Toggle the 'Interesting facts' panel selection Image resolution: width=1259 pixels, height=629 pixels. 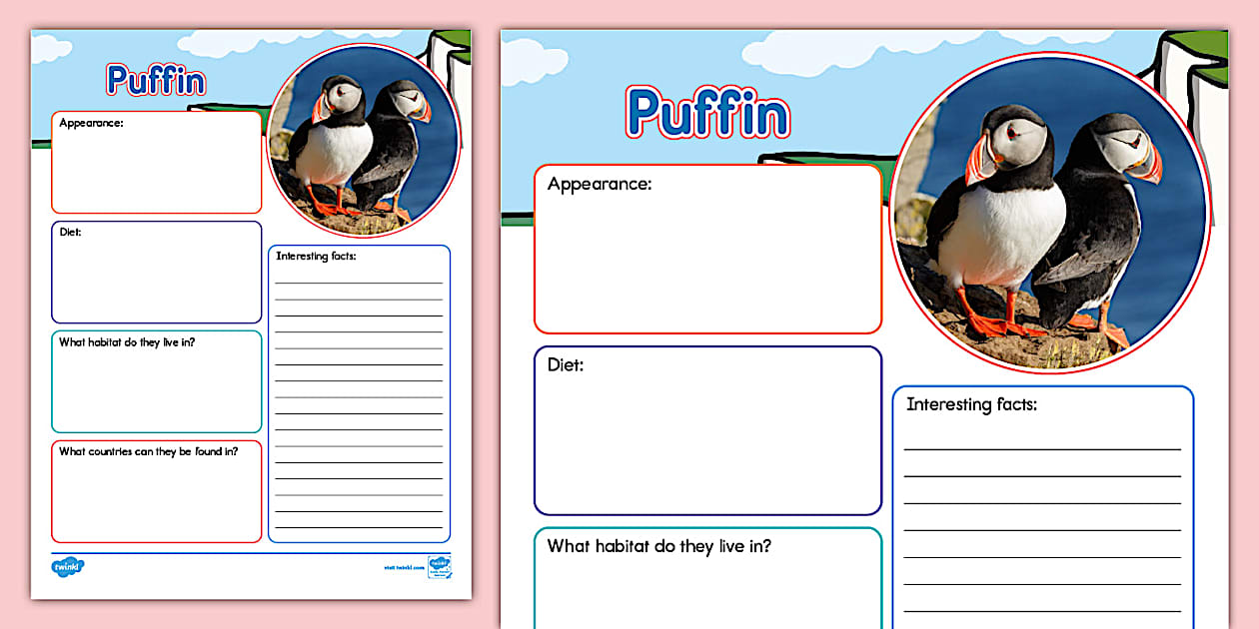(360, 389)
